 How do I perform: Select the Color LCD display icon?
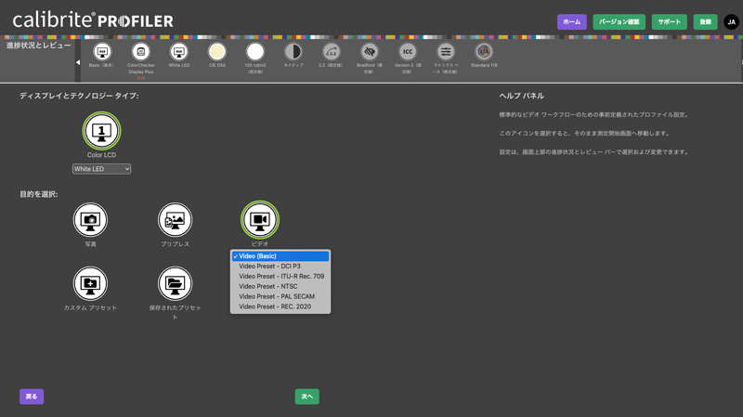(101, 131)
